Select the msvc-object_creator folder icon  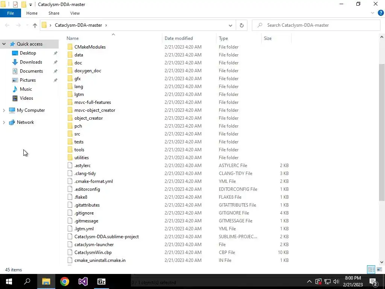70,110
